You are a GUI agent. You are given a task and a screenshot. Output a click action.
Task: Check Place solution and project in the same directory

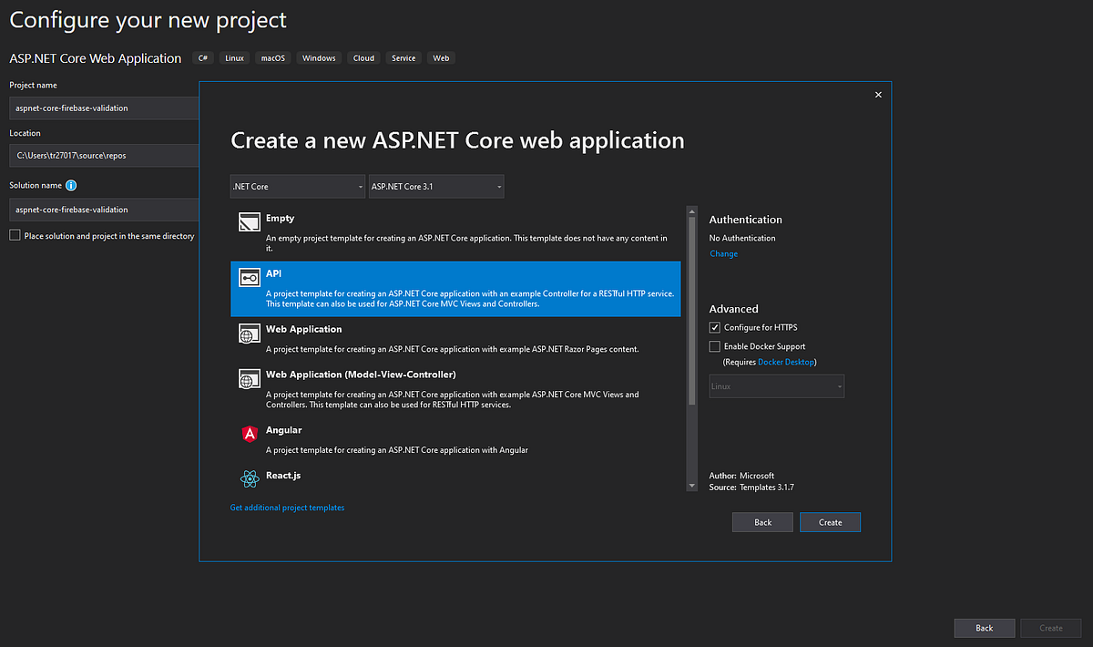click(x=15, y=235)
